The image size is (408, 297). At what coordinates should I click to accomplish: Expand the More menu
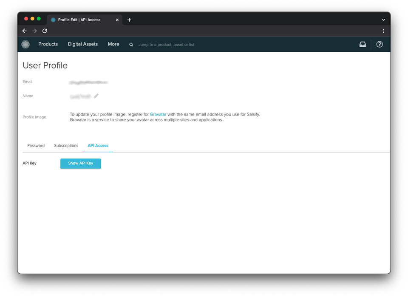[x=113, y=44]
